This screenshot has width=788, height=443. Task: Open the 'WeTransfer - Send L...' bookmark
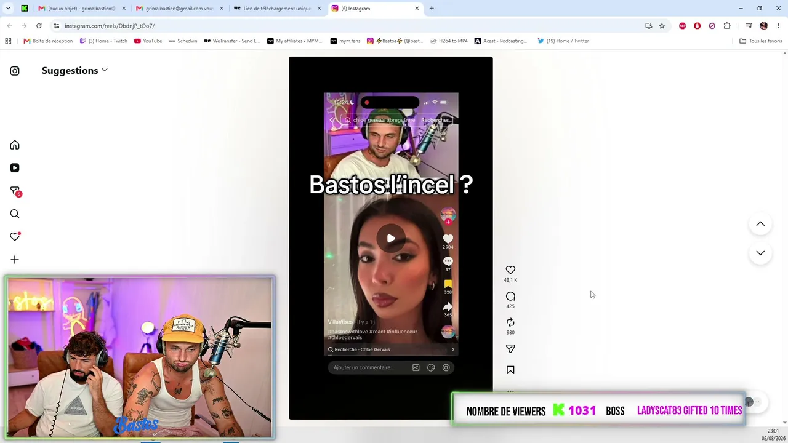[x=231, y=41]
